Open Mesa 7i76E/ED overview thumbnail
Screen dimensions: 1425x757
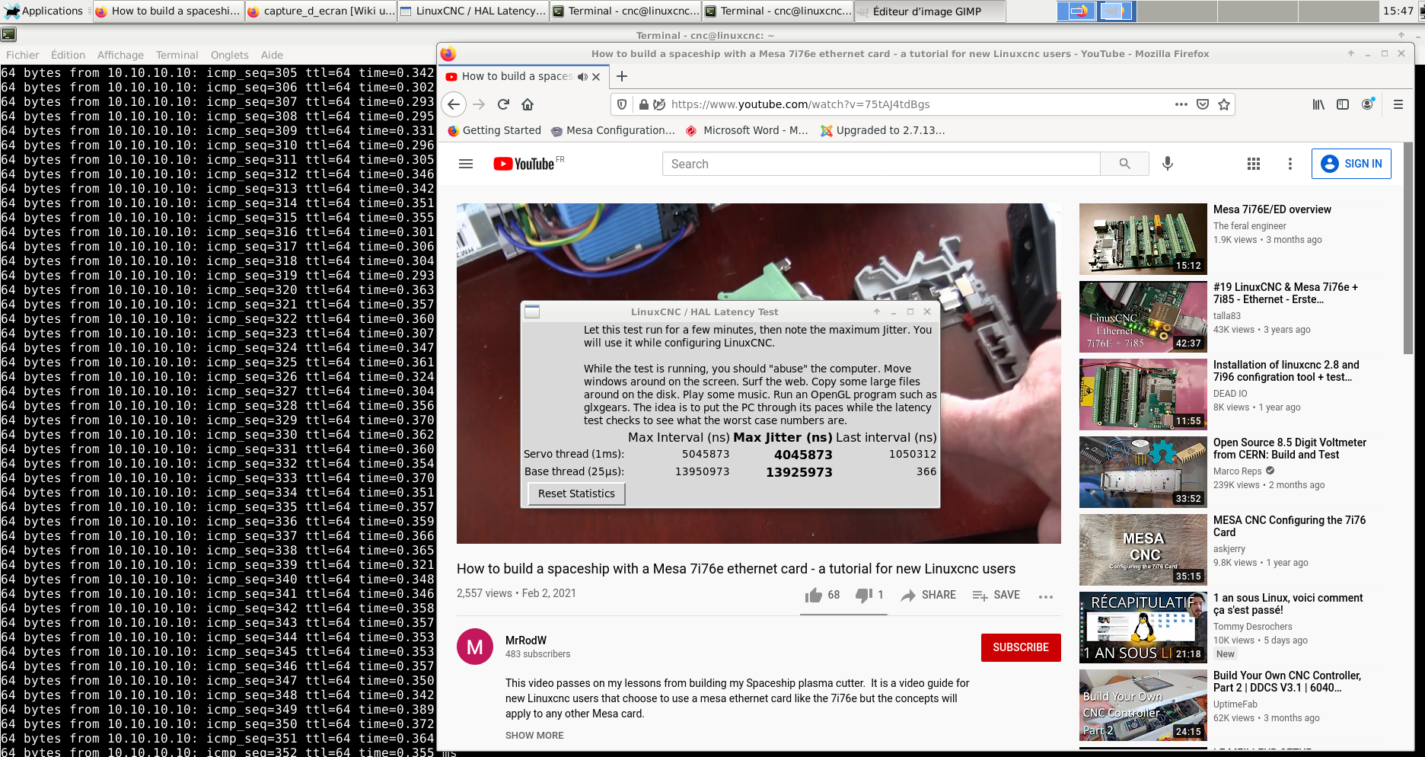(x=1143, y=239)
